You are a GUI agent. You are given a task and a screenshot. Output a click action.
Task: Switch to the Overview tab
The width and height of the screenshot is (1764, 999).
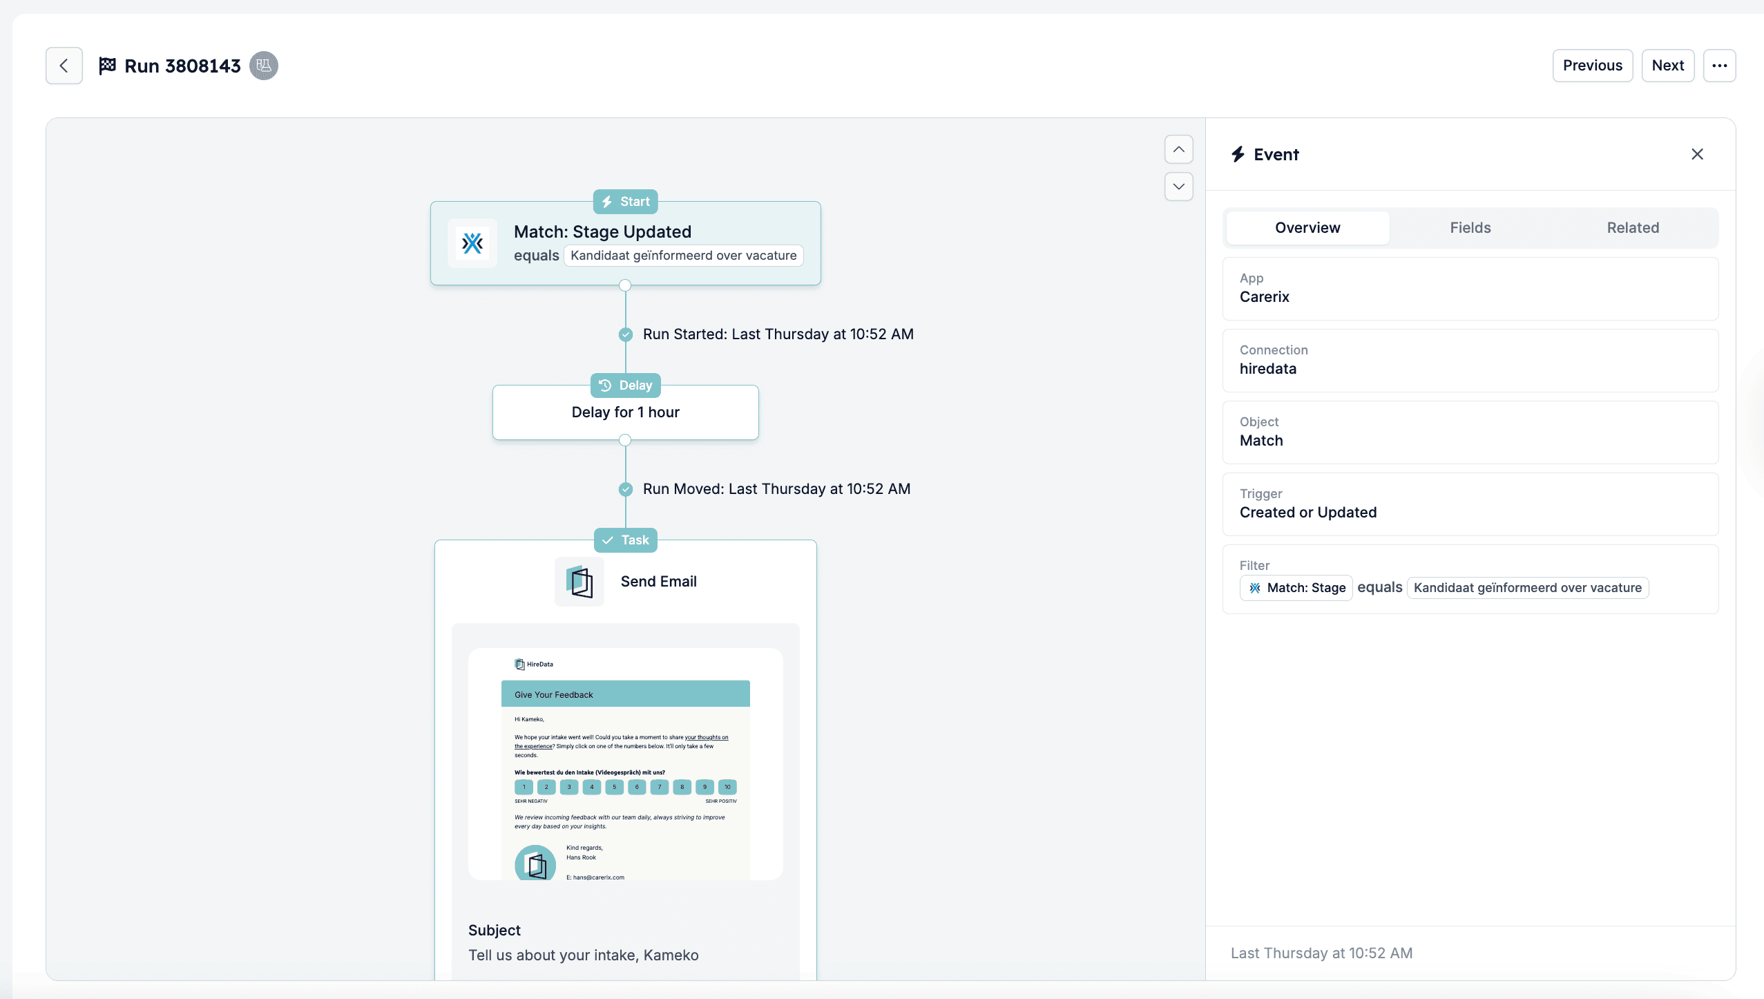click(1307, 228)
